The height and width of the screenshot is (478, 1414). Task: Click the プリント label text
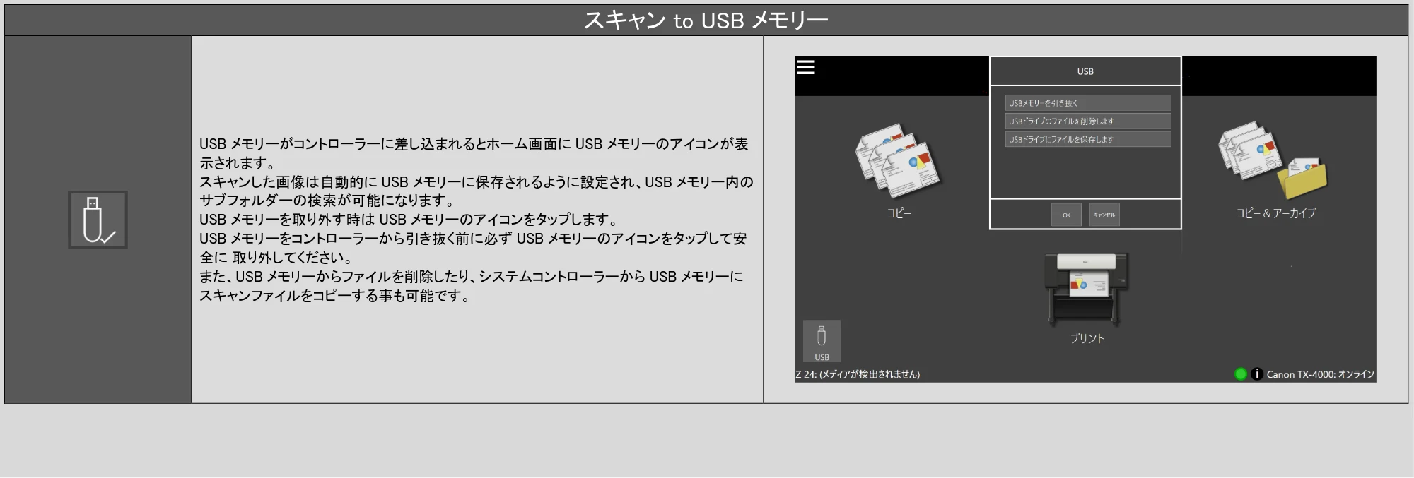[x=1087, y=338]
